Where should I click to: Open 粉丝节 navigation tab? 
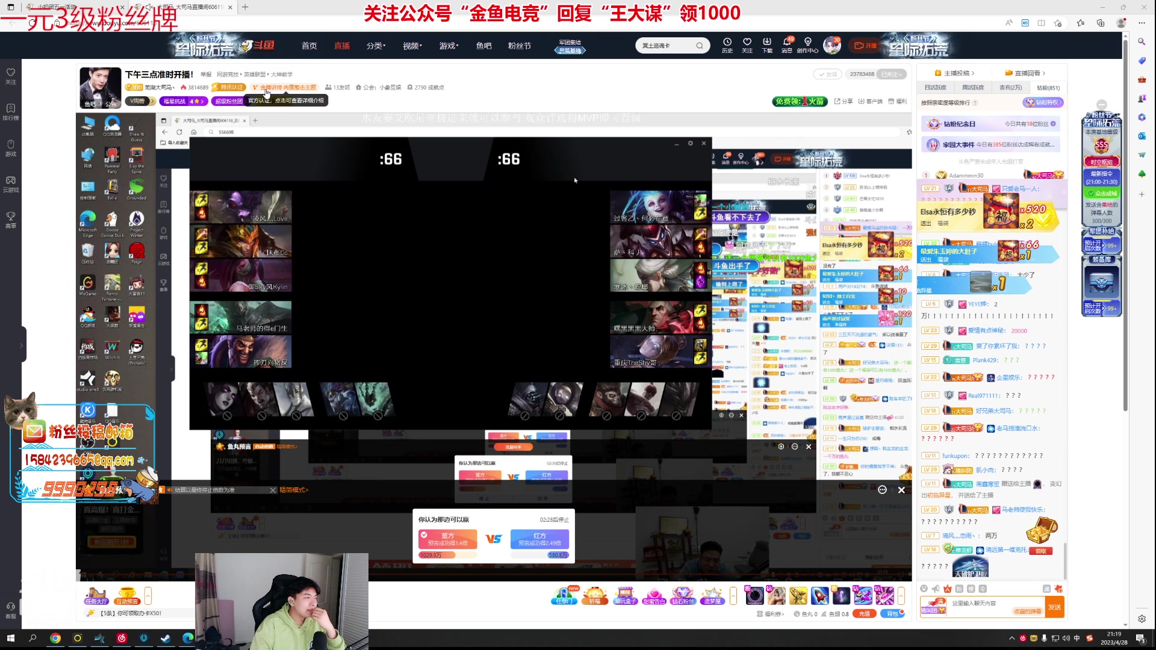click(520, 46)
